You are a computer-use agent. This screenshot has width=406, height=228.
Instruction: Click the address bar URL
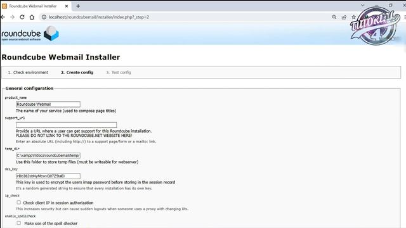coord(99,17)
